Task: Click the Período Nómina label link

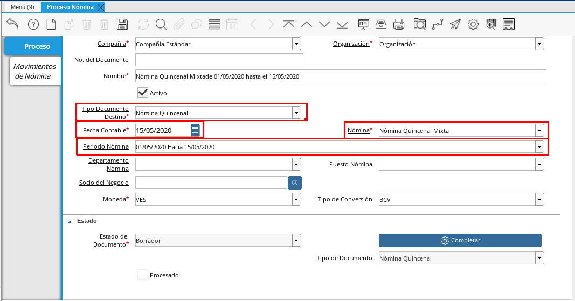Action: 106,146
